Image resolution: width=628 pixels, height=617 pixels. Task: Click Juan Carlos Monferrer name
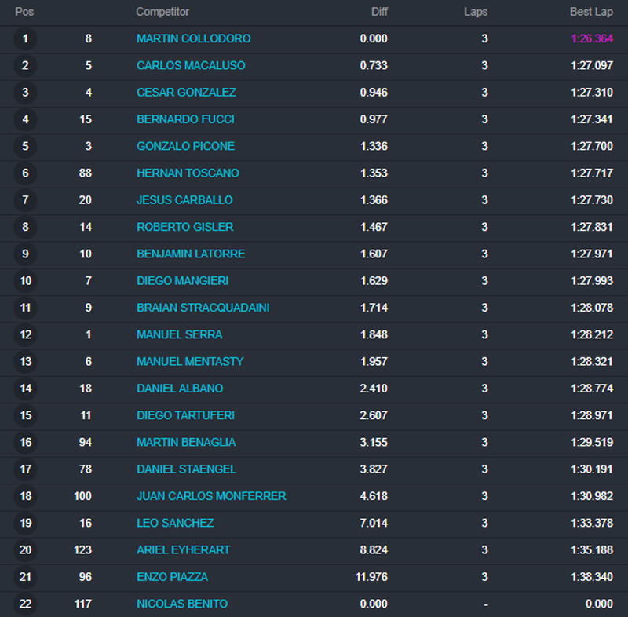click(211, 496)
